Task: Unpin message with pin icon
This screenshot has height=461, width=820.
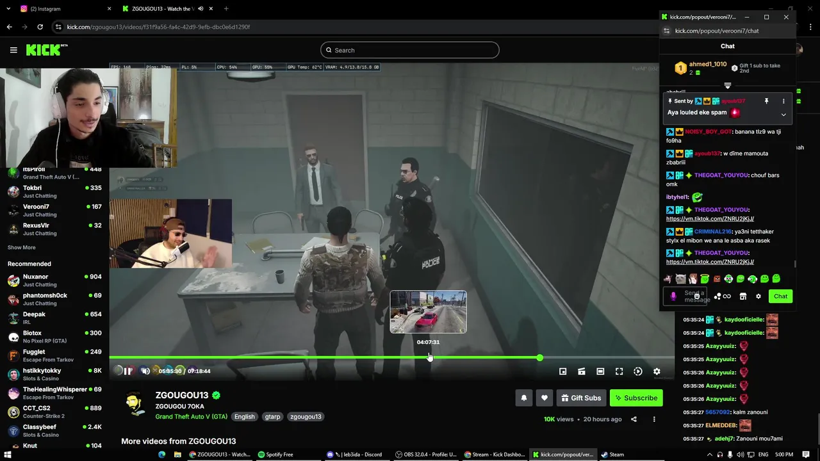Action: (766, 101)
